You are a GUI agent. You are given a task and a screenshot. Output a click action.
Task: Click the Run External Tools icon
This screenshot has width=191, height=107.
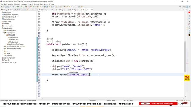[x=26, y=7]
